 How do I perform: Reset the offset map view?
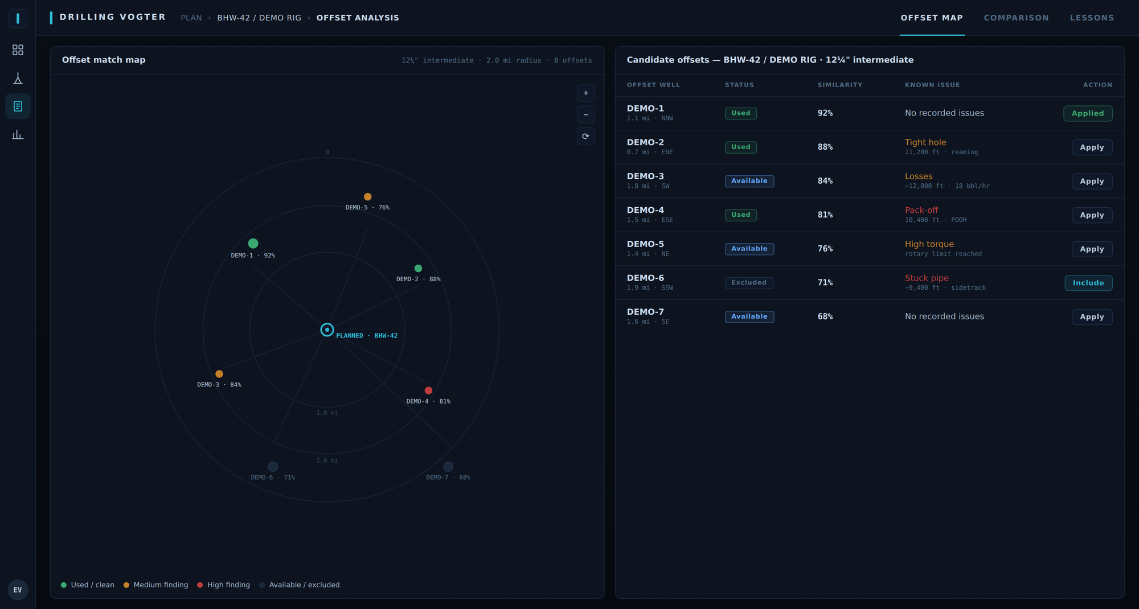(x=586, y=136)
